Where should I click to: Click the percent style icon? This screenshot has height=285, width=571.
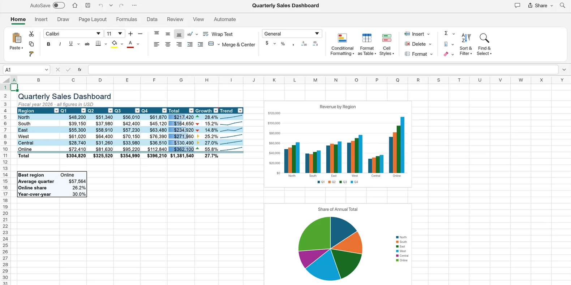coord(283,44)
